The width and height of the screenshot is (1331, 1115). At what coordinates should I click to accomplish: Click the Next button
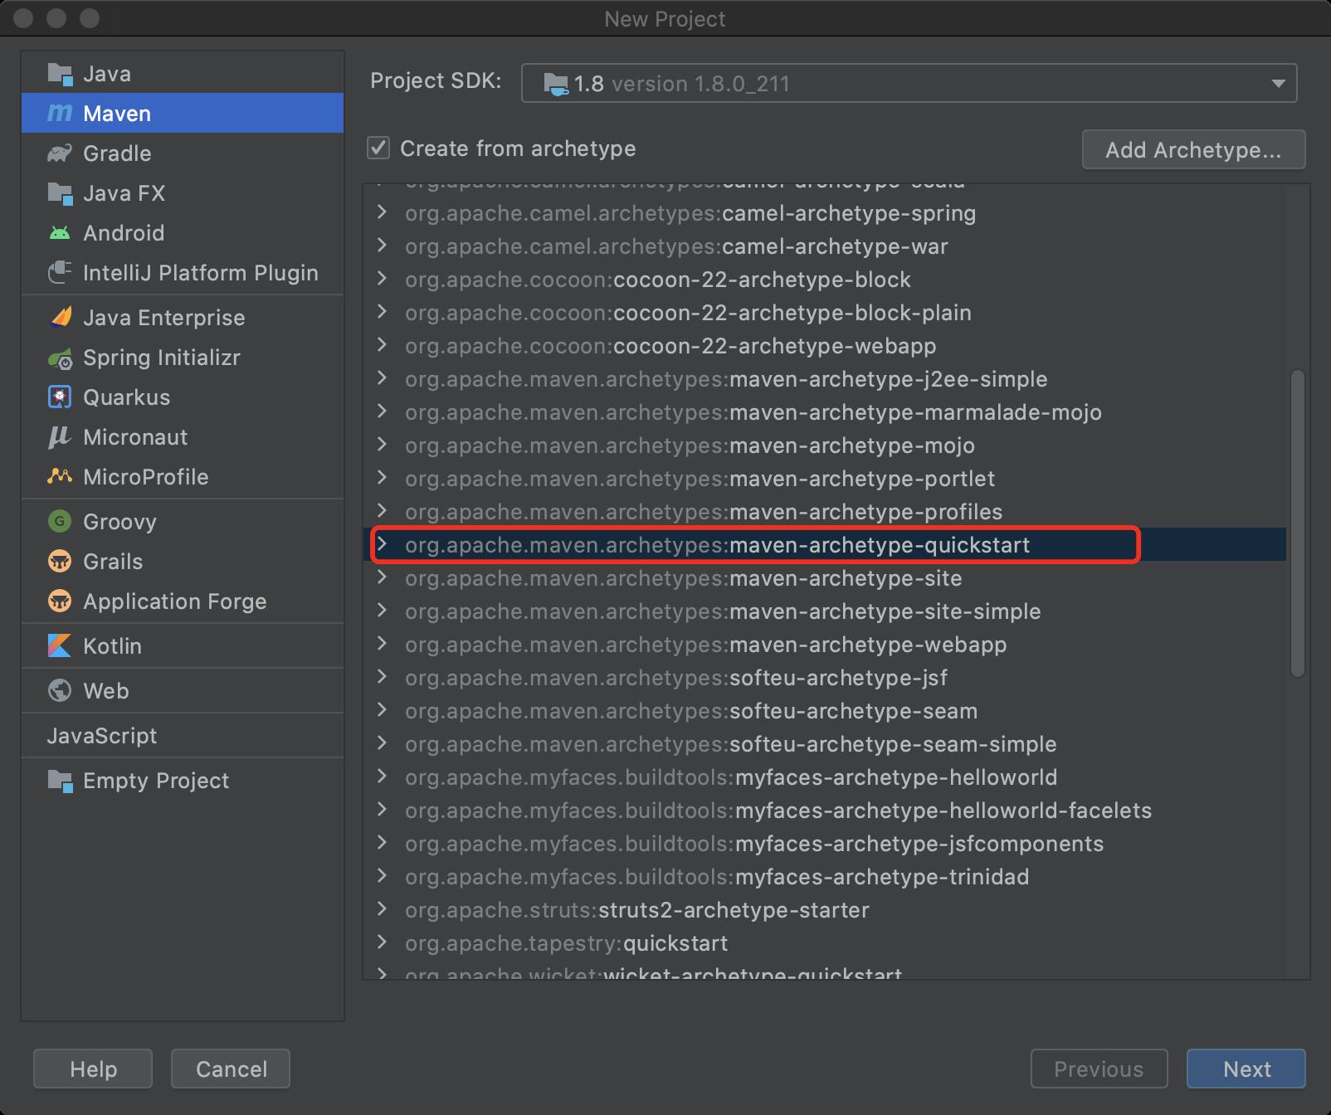pyautogui.click(x=1246, y=1069)
